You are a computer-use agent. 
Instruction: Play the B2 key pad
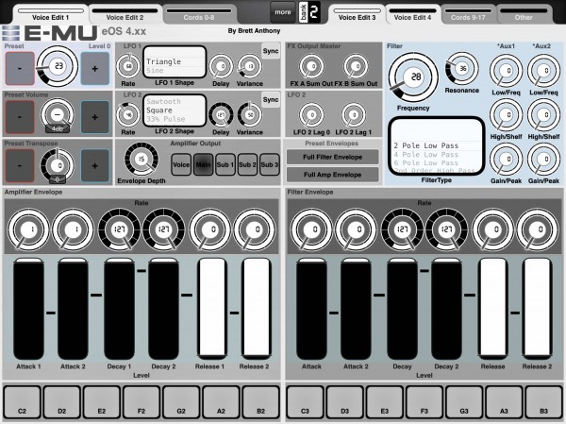point(260,402)
